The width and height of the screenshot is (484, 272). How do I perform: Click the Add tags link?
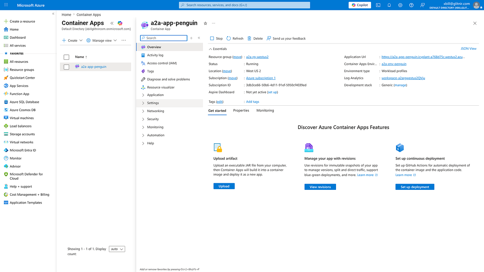pyautogui.click(x=252, y=102)
